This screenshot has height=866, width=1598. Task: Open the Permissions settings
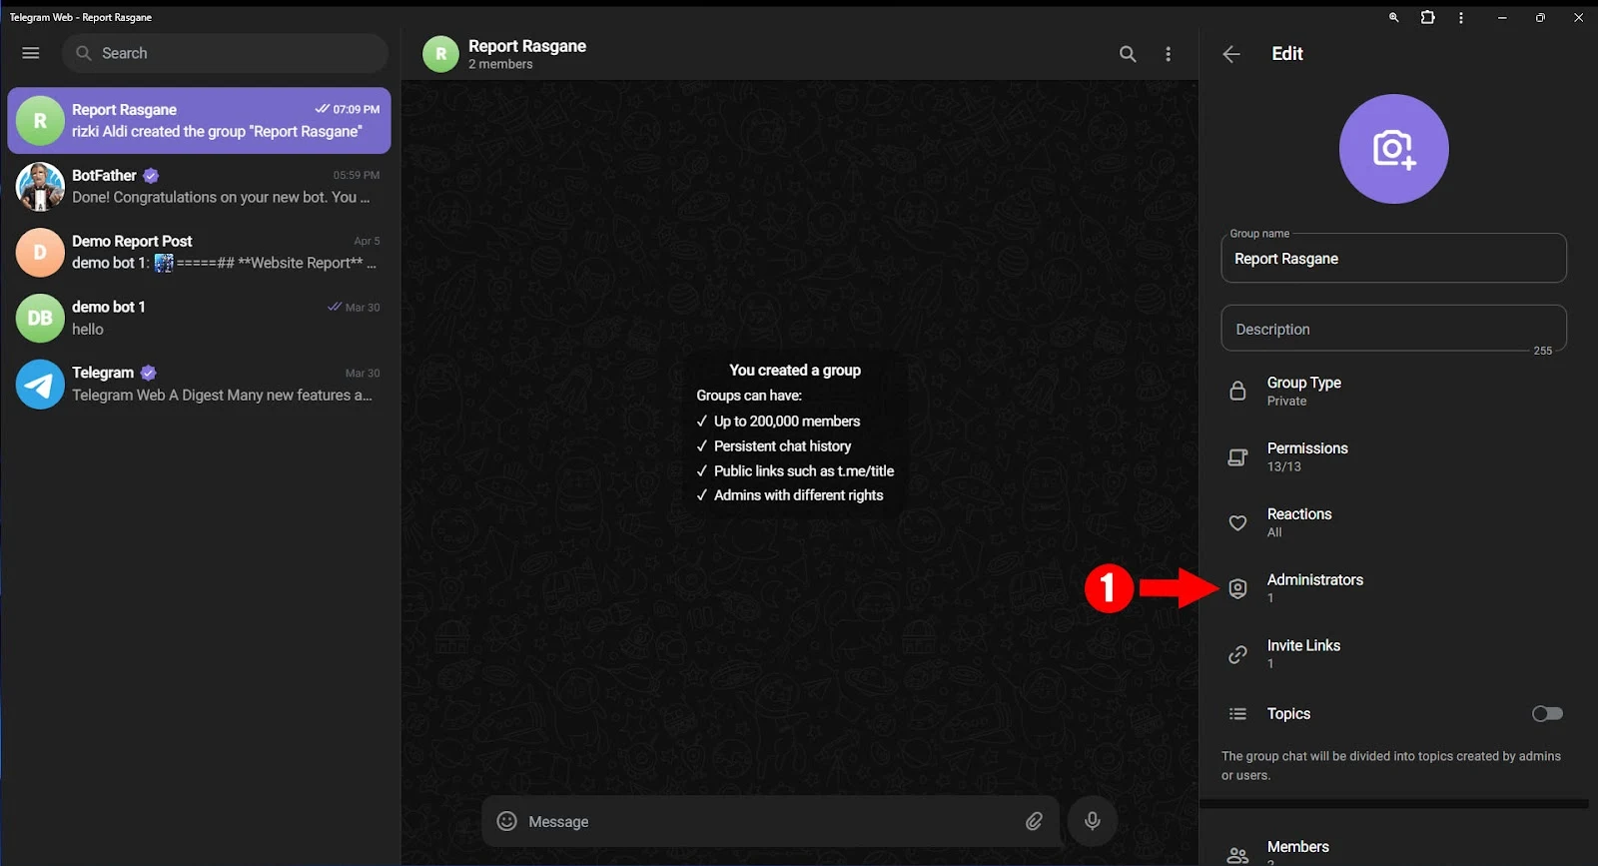(x=1393, y=456)
